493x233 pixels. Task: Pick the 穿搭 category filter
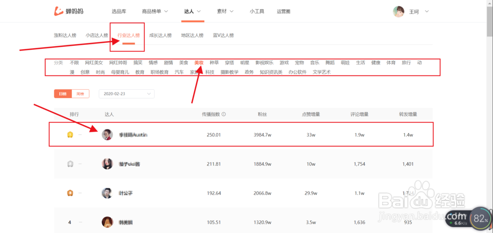point(230,63)
